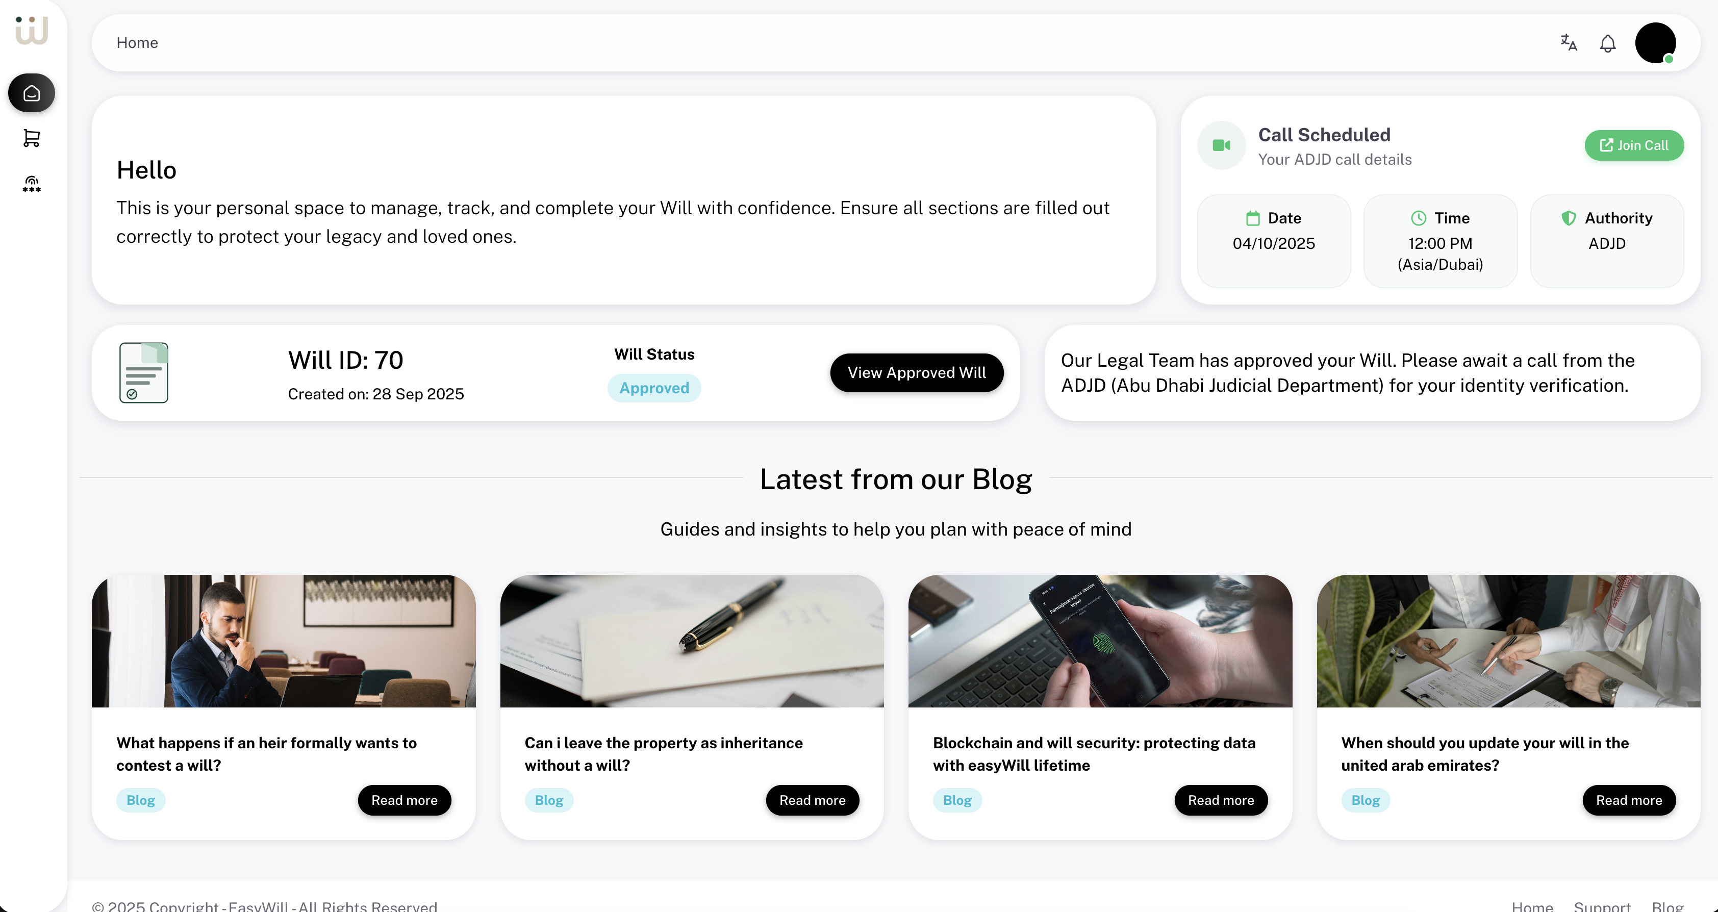This screenshot has height=912, width=1718.
Task: Click the Will document icon
Action: pos(143,373)
